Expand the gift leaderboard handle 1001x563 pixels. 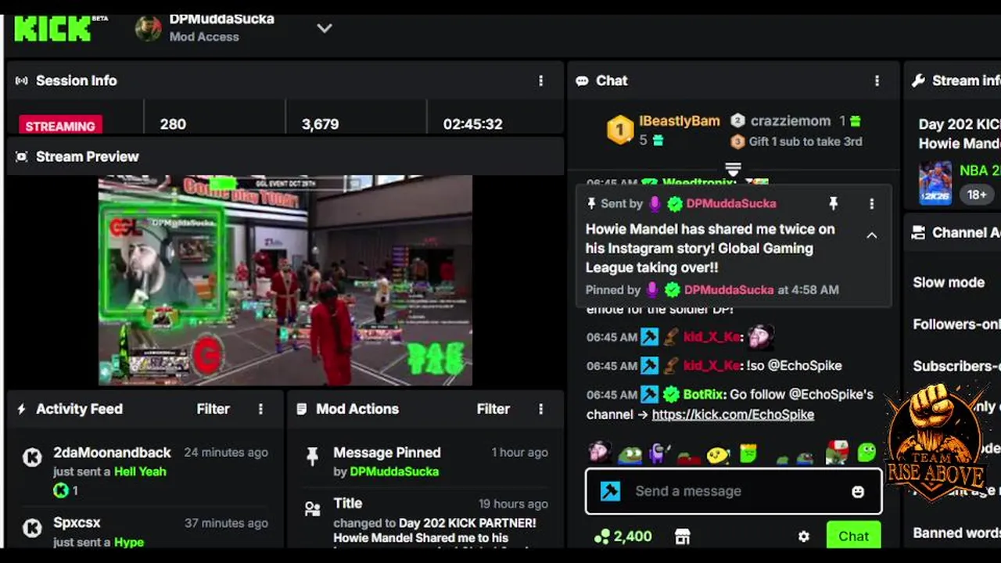coord(733,169)
